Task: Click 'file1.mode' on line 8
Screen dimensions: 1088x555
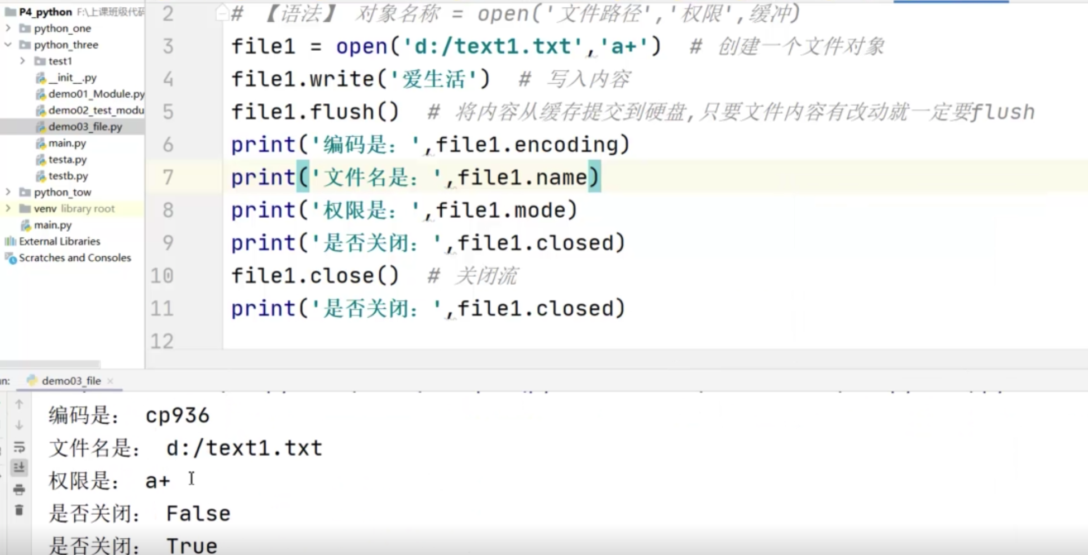Action: pos(501,210)
